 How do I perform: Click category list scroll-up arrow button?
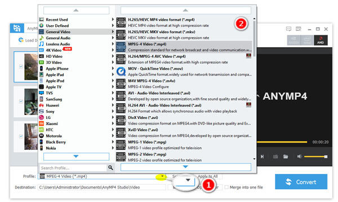[76, 10]
